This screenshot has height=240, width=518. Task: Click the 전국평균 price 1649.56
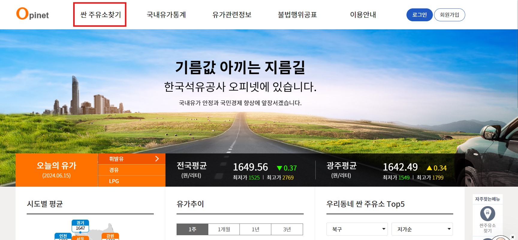pyautogui.click(x=250, y=167)
